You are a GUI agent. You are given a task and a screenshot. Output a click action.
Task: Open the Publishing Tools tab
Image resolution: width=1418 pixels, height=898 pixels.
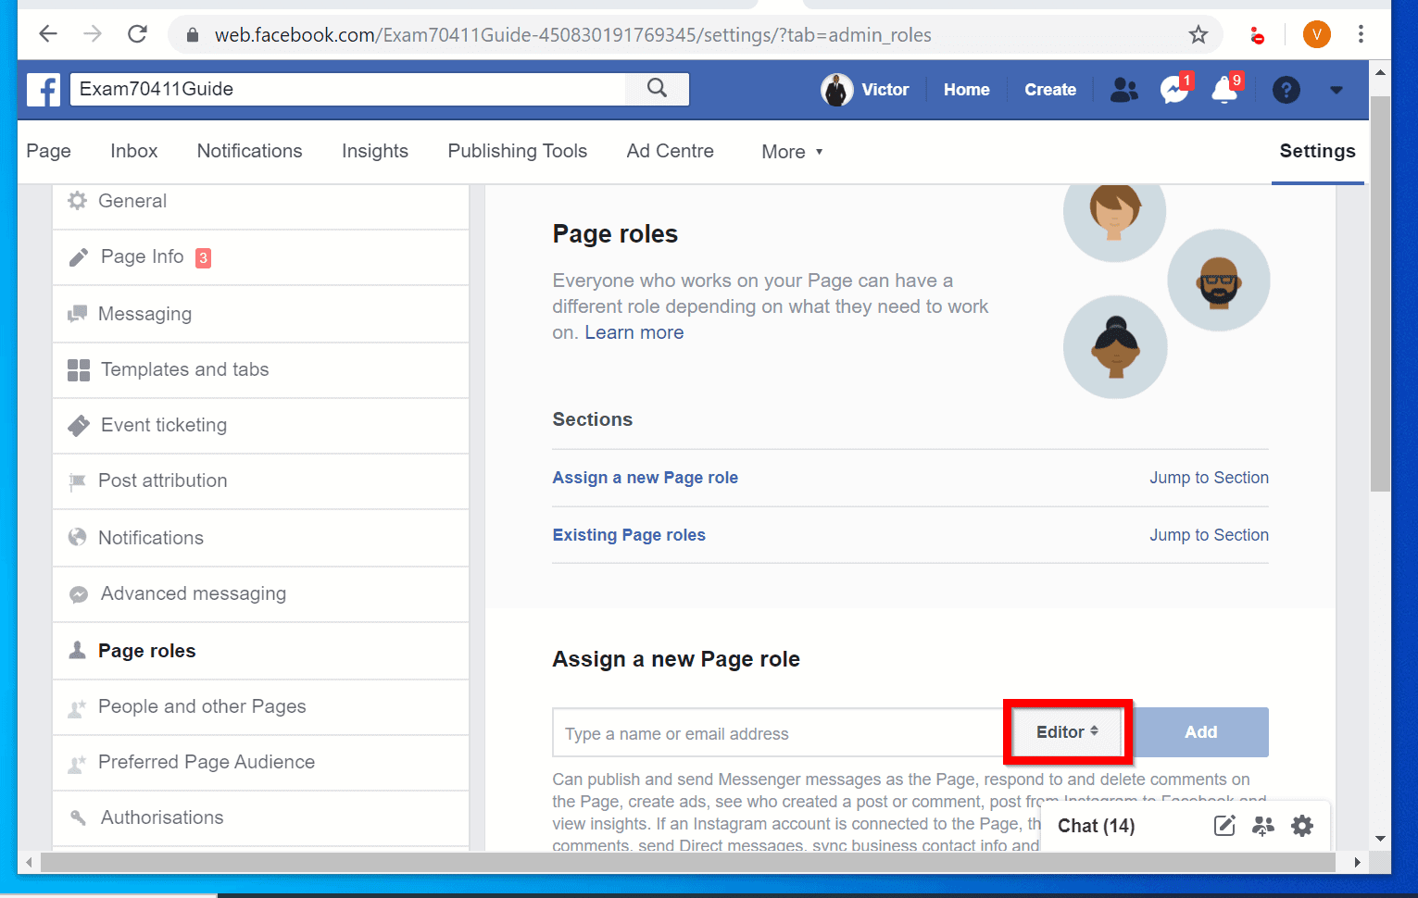coord(517,151)
